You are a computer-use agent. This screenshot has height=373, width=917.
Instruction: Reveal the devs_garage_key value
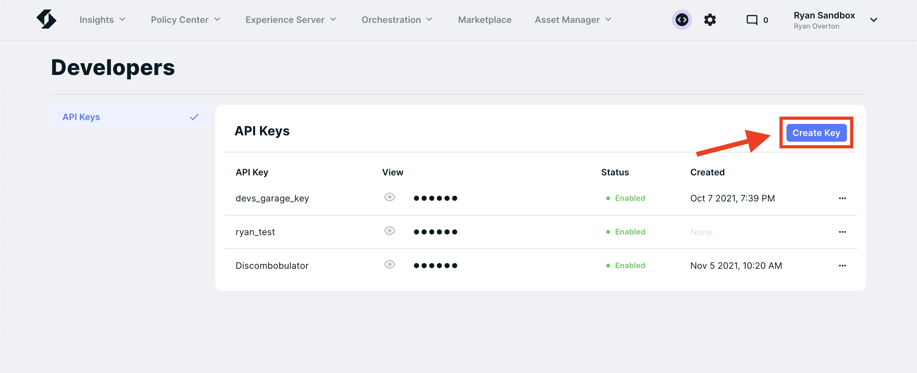pyautogui.click(x=390, y=197)
